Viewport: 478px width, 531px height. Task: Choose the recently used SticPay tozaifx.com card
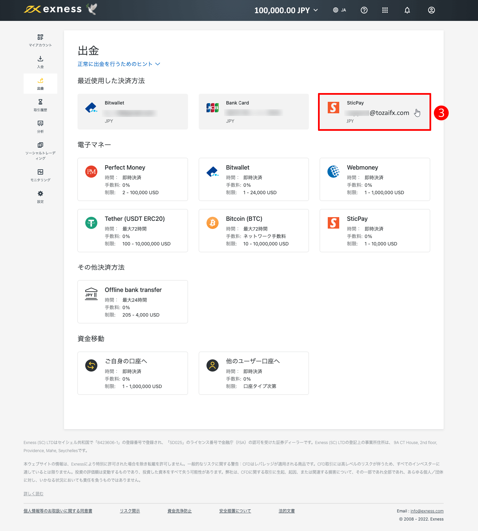point(375,112)
